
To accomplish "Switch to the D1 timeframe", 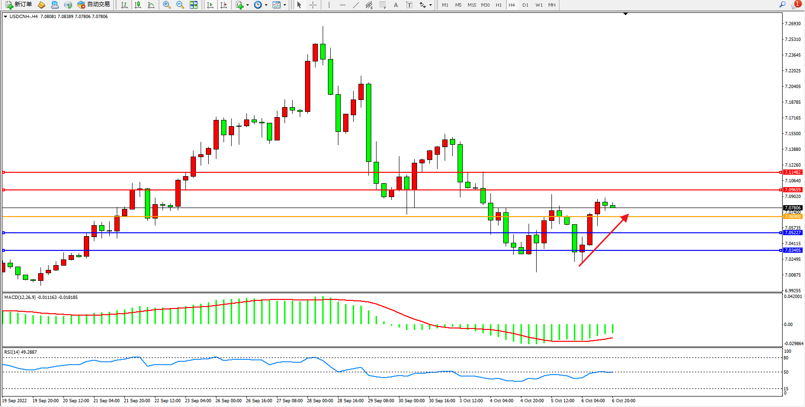I will pos(525,5).
